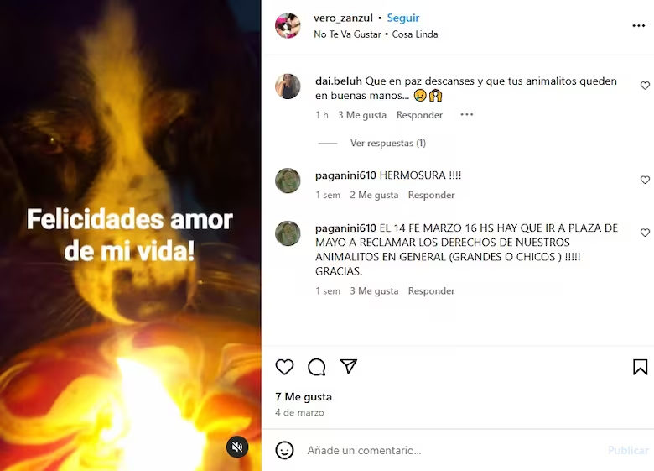Viewport: 654px width, 471px height.
Task: Follow vero_zanzul with Seguir
Action: [403, 18]
